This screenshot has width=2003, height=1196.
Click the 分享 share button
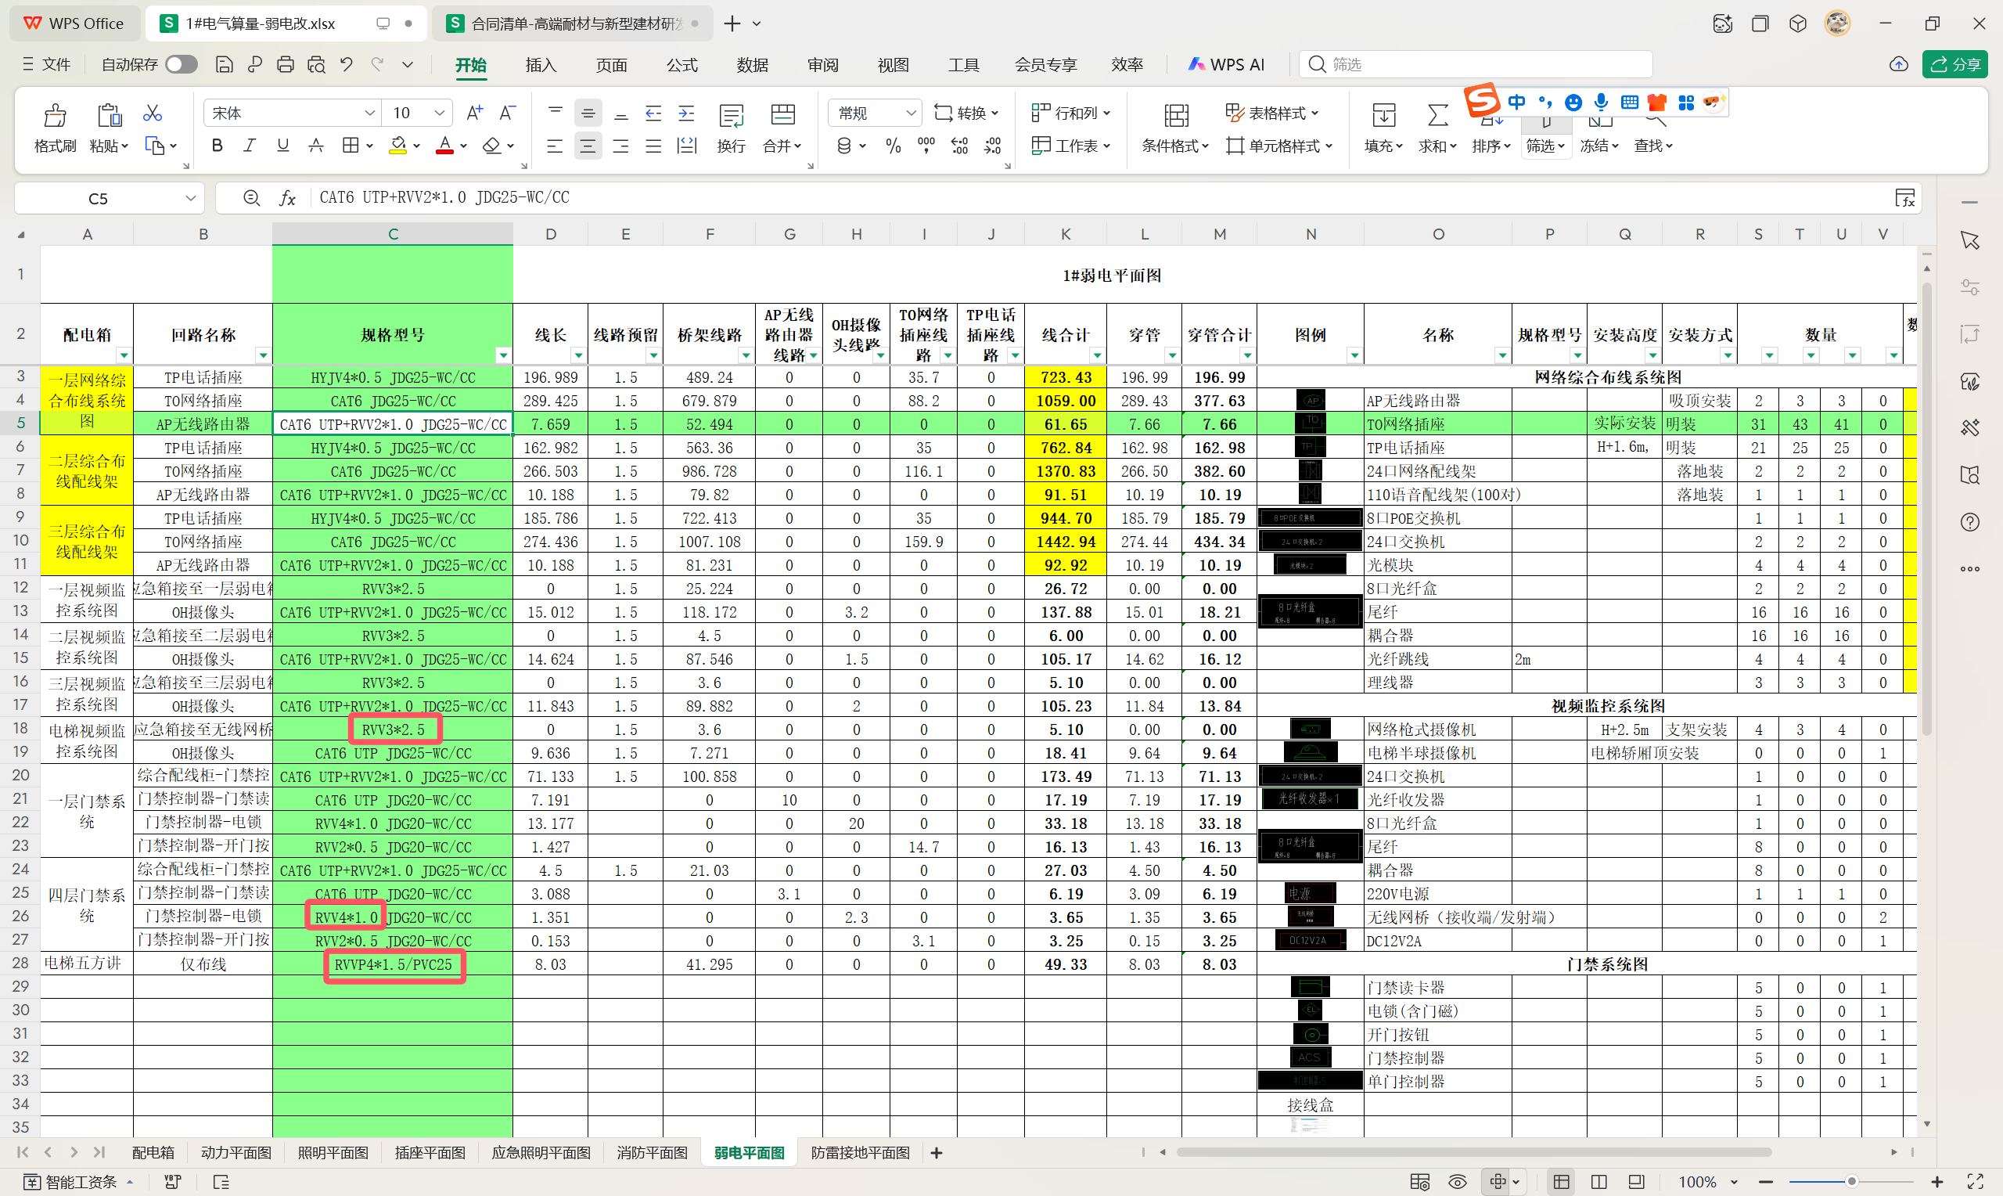1954,64
